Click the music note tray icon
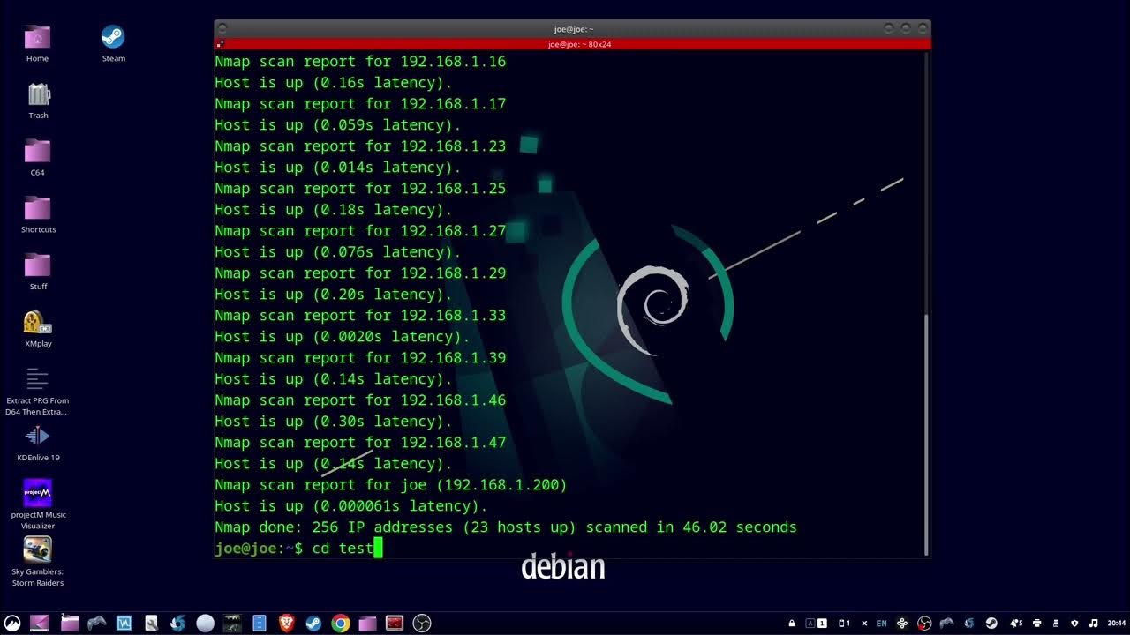Screen dimensions: 1130x635 coord(1093,623)
